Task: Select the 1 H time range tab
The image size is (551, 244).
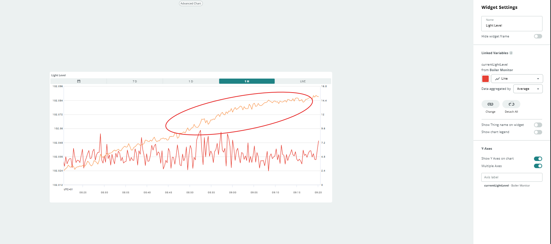Action: 247,81
